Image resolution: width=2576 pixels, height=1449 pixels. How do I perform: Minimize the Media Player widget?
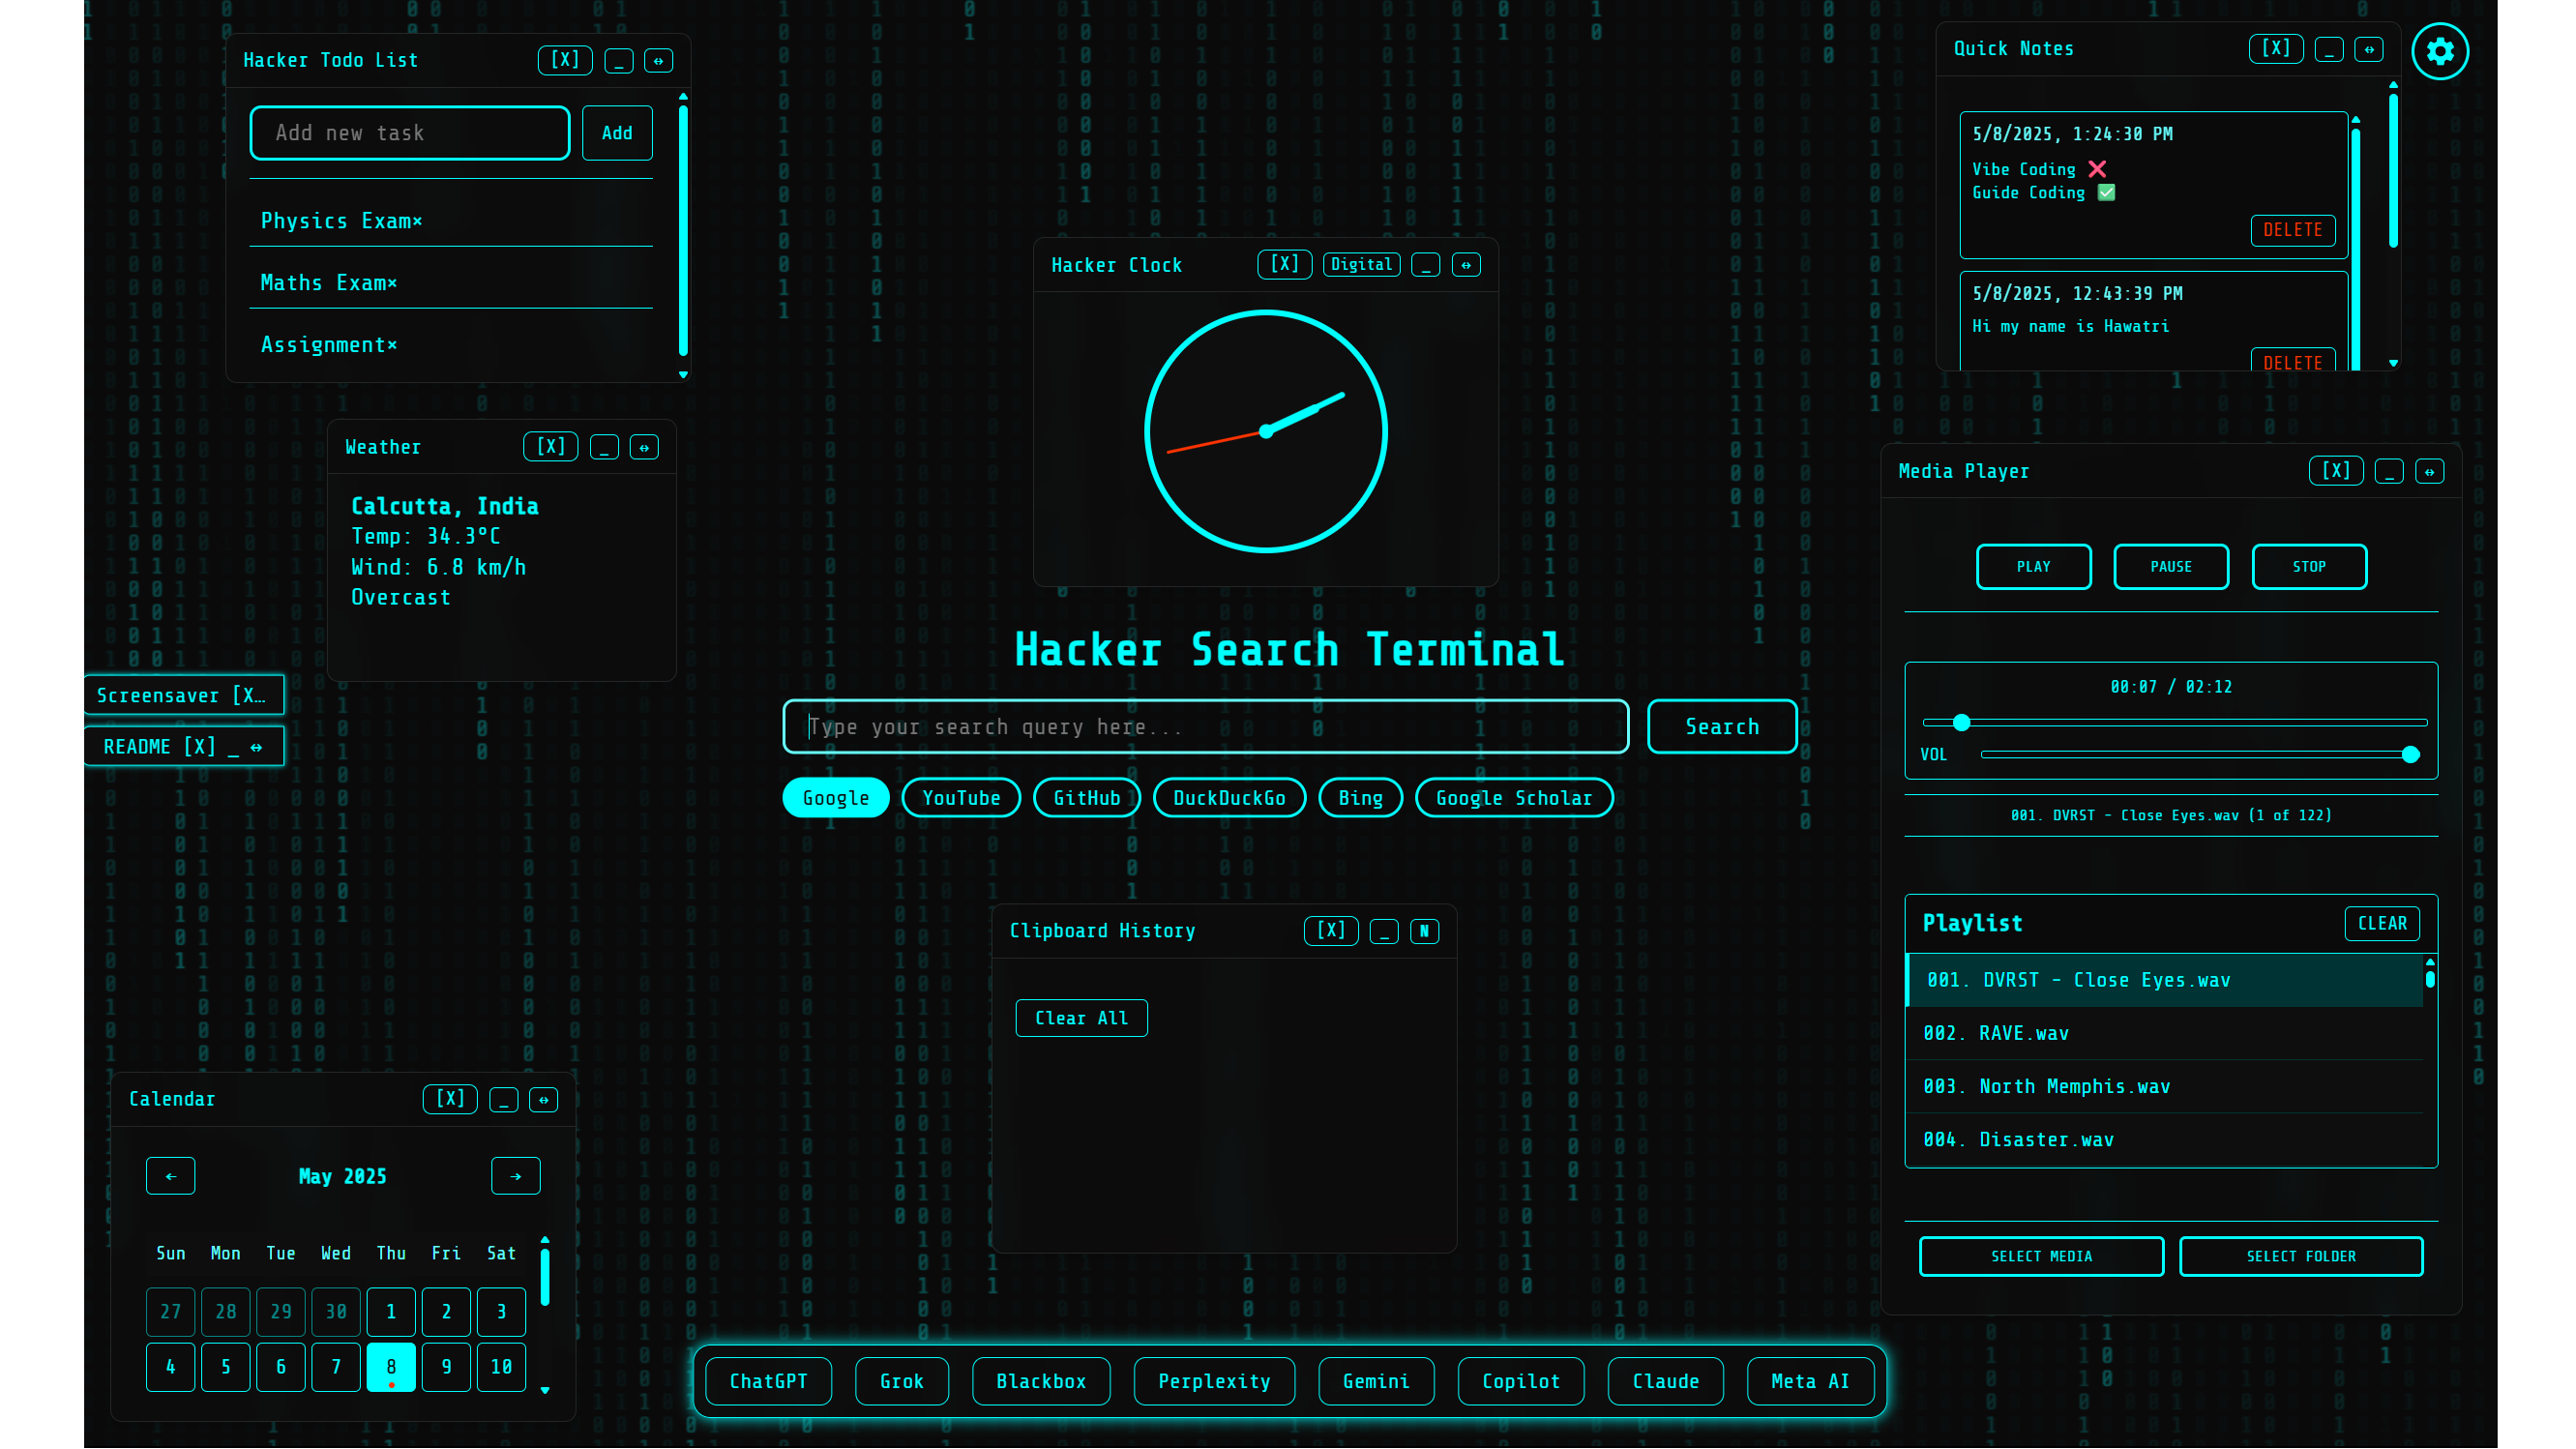pos(2389,472)
